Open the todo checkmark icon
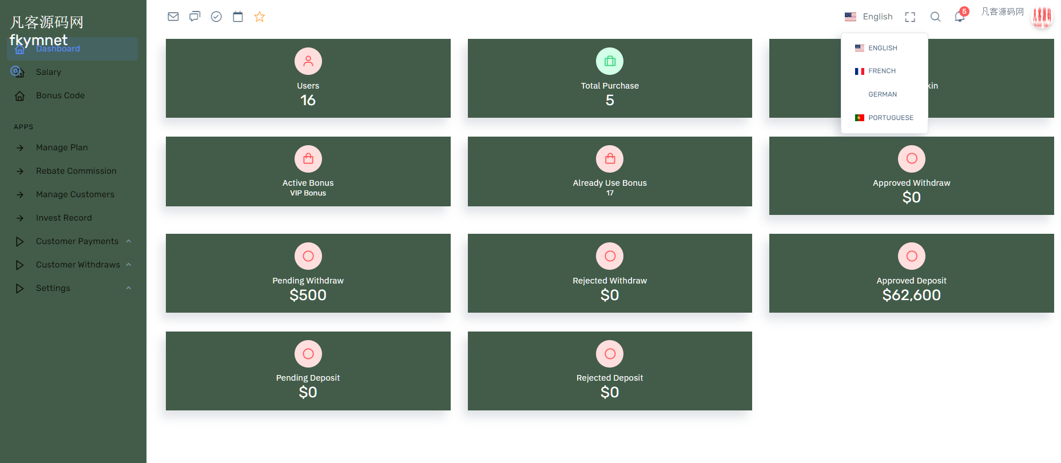The width and height of the screenshot is (1061, 463). click(216, 17)
